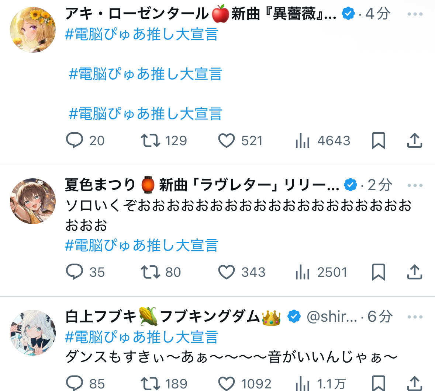The height and width of the screenshot is (391, 435).
Task: Bookmark 夏色まつり's post
Action: click(x=379, y=272)
